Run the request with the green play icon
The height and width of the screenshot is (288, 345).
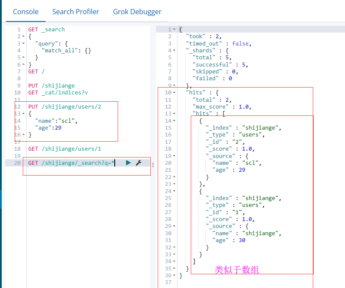tap(128, 163)
